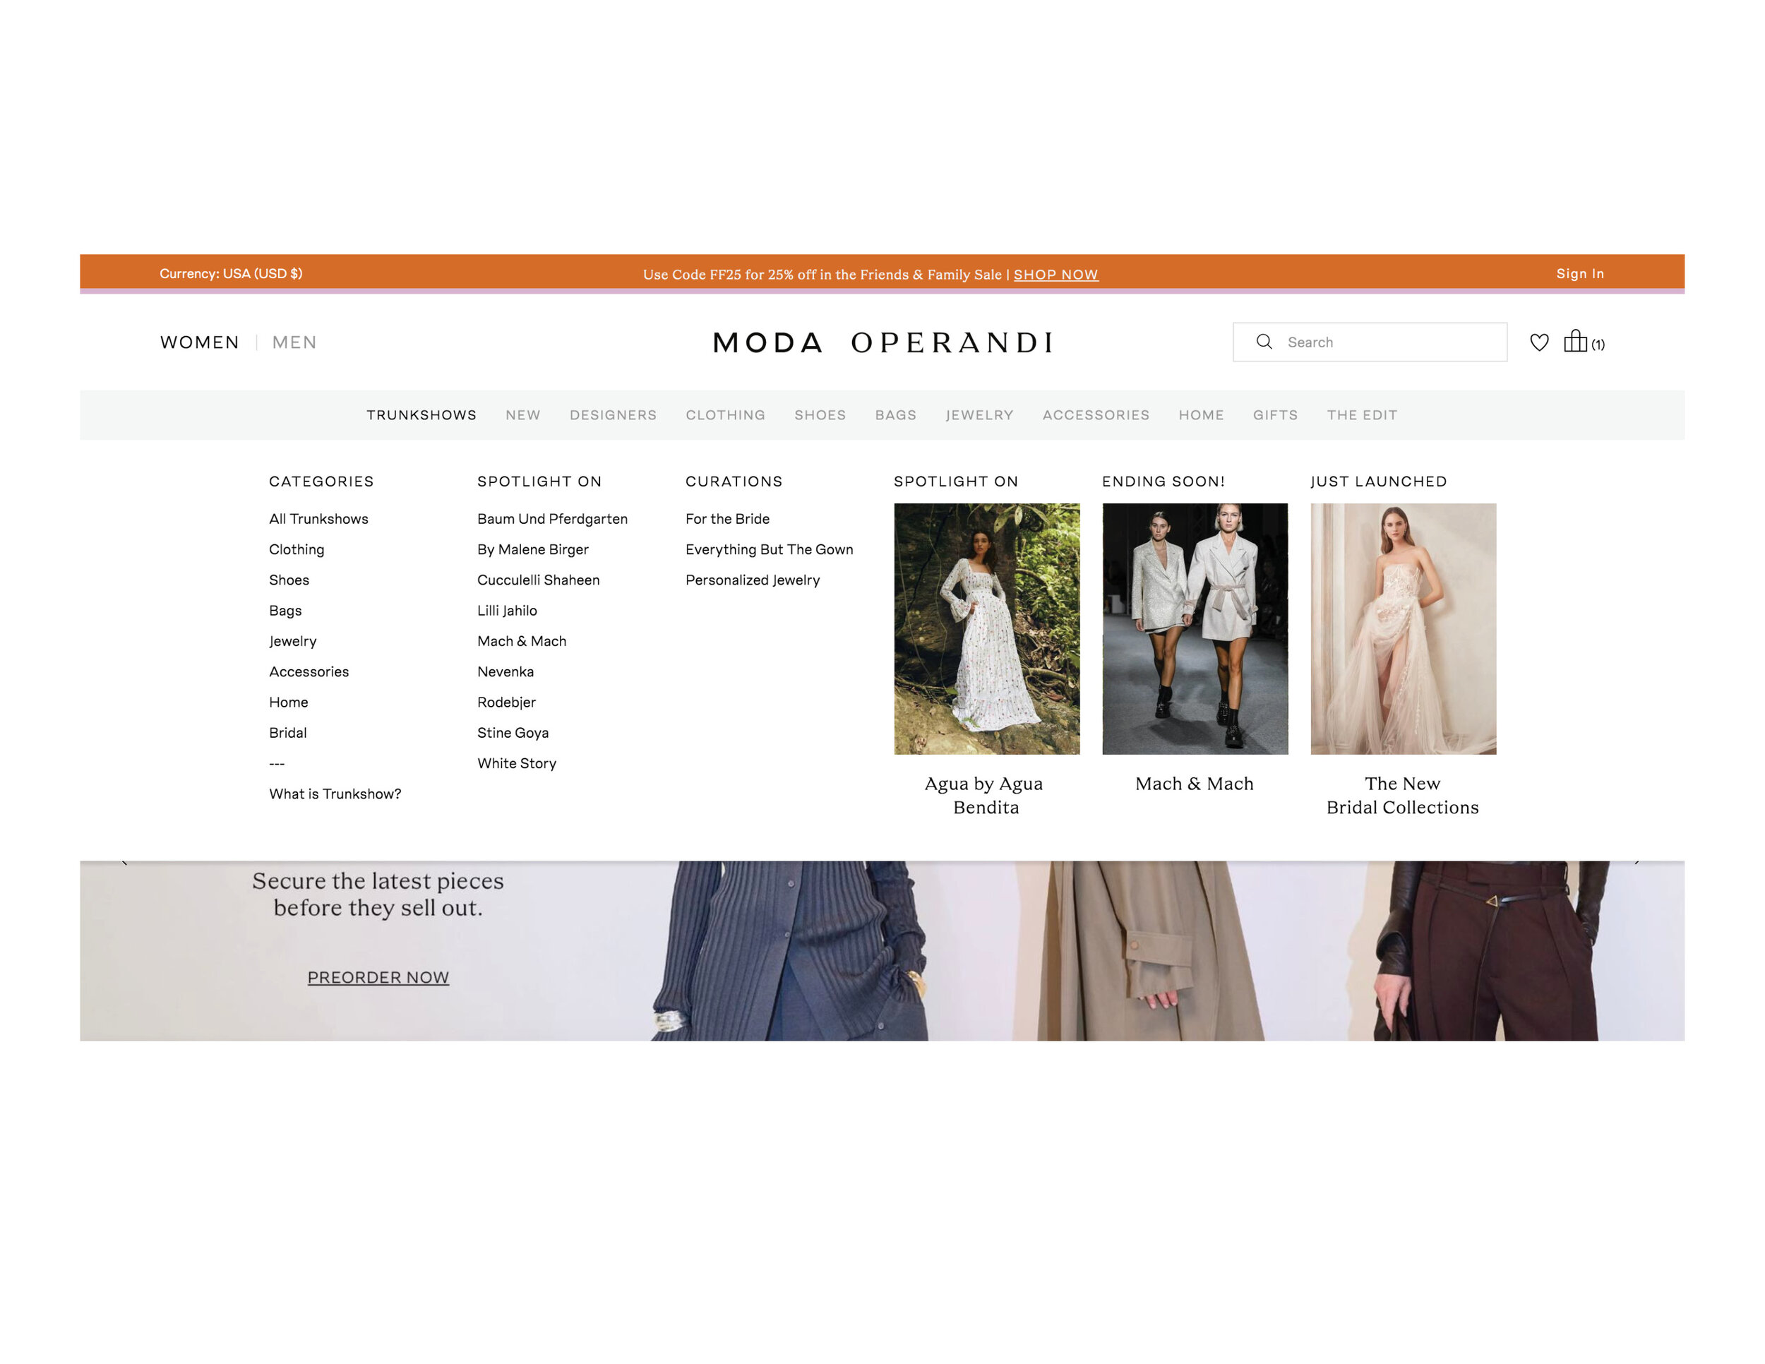Screen dimensions: 1765x1364
Task: Open By Malene Birger designer
Action: (x=532, y=549)
